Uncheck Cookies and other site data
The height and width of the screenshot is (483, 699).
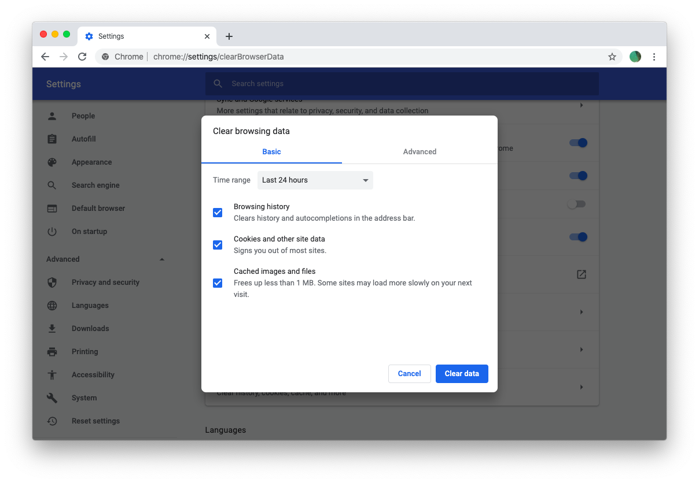pos(218,245)
